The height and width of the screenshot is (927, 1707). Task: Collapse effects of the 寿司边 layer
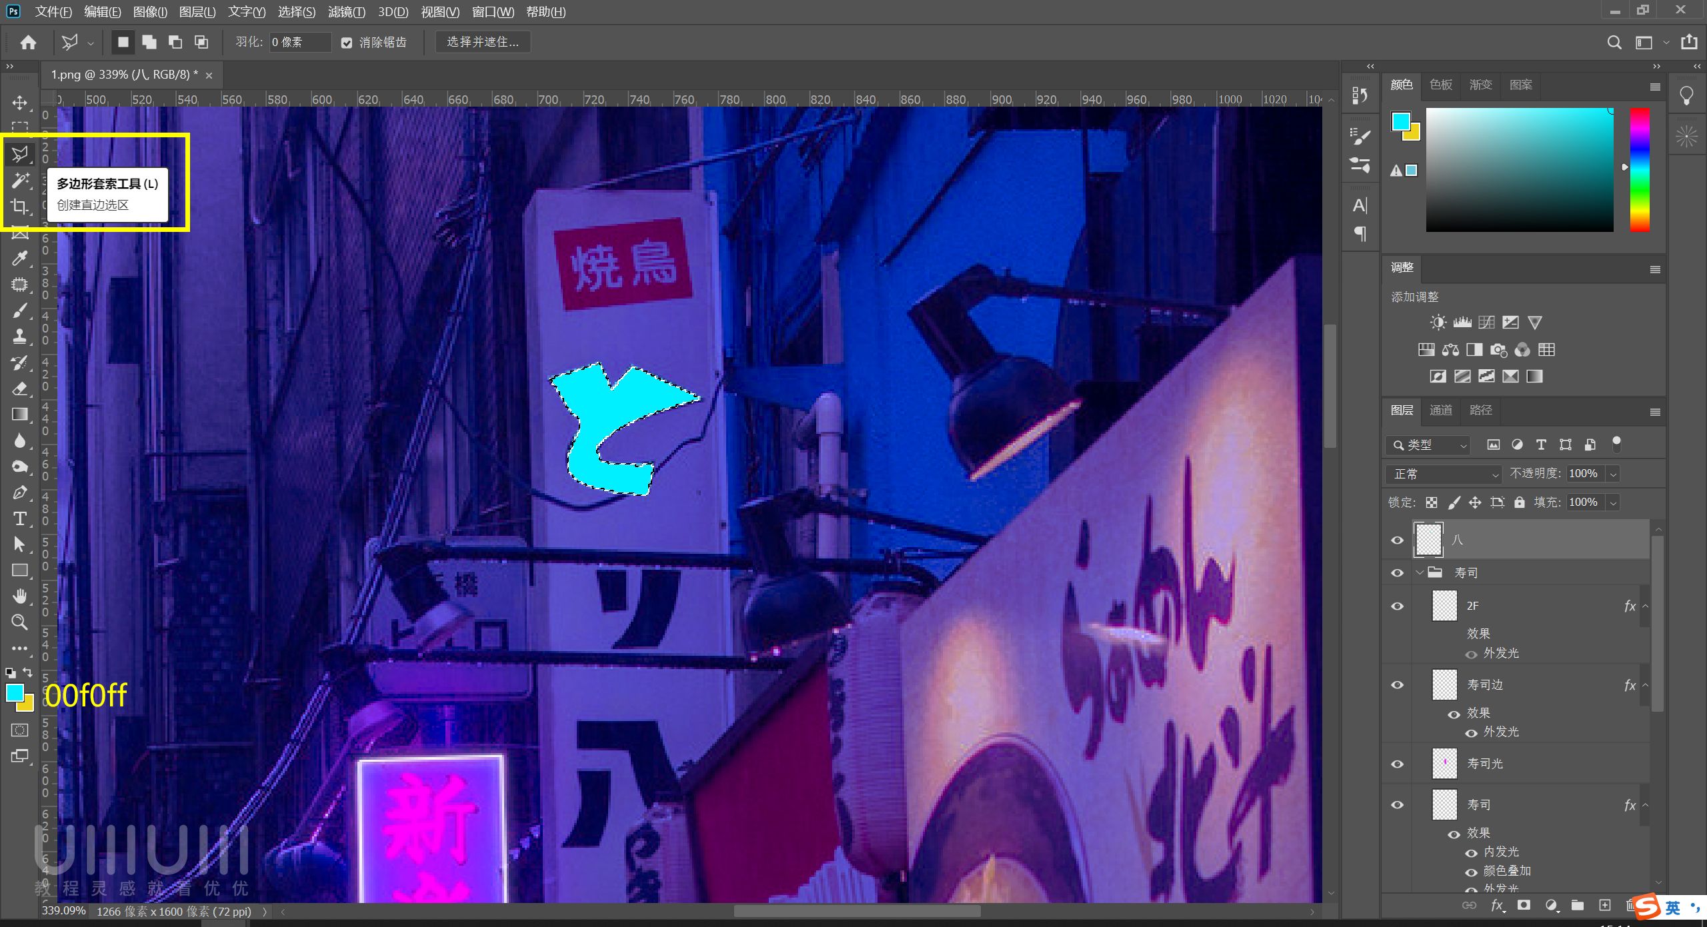[1645, 685]
